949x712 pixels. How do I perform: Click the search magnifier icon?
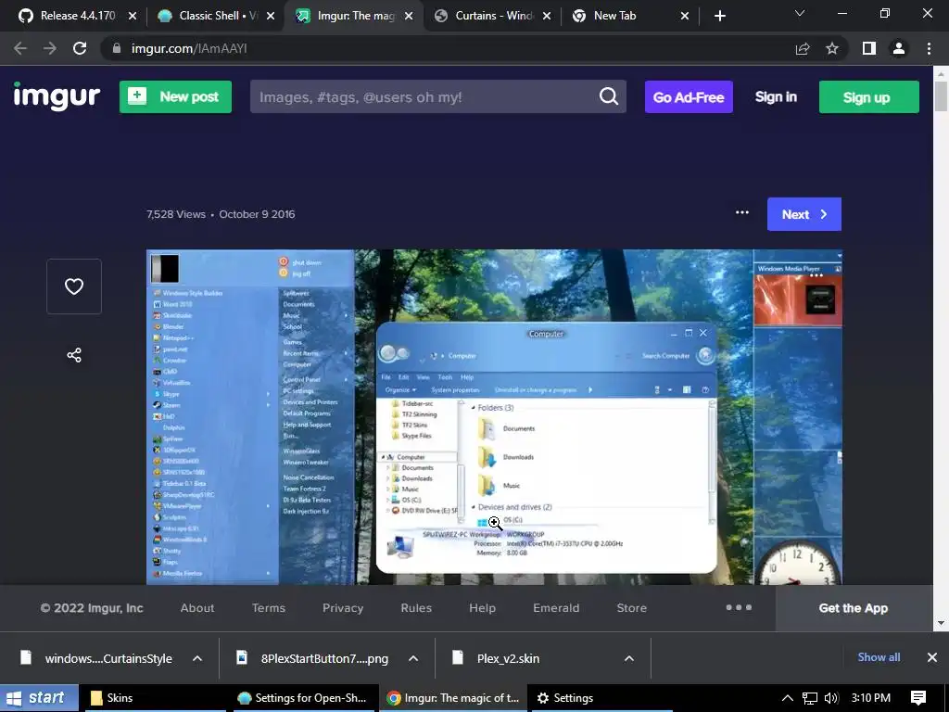click(x=609, y=96)
